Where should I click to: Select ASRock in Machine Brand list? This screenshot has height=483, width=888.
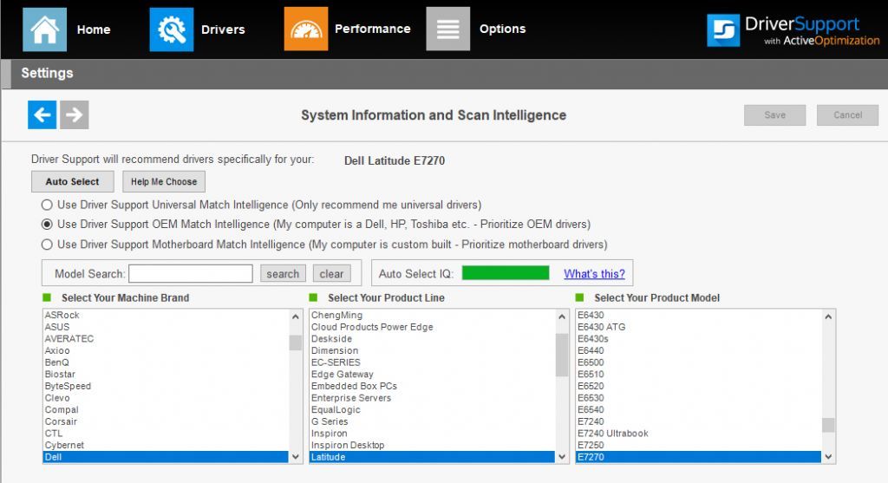[166, 315]
